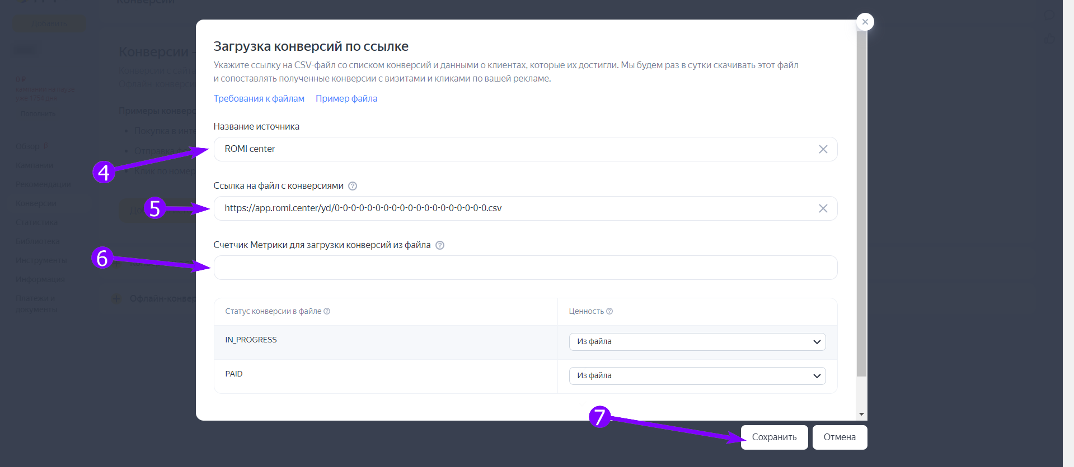Open help for Metrica counter field
Viewport: 1074px width, 467px height.
tap(440, 245)
